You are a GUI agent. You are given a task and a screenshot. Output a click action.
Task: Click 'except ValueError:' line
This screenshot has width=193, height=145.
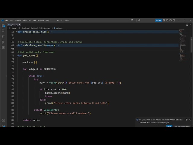(x=46, y=110)
